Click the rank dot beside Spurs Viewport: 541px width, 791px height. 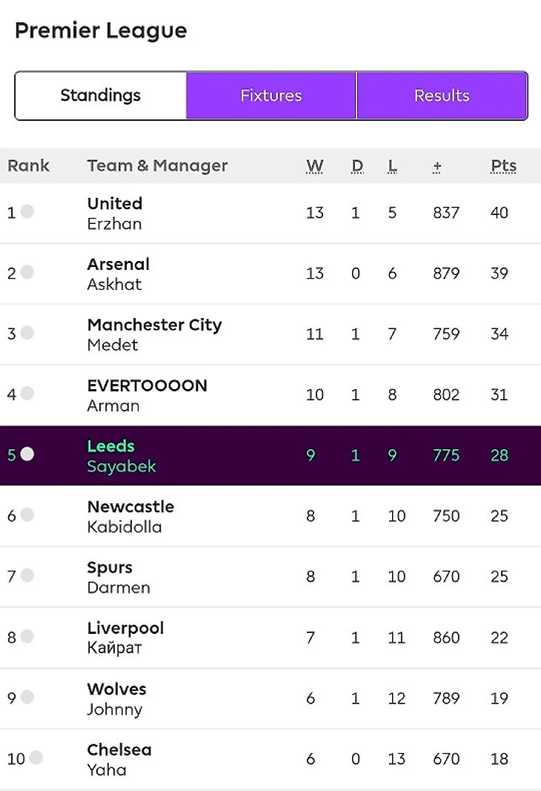coord(27,575)
